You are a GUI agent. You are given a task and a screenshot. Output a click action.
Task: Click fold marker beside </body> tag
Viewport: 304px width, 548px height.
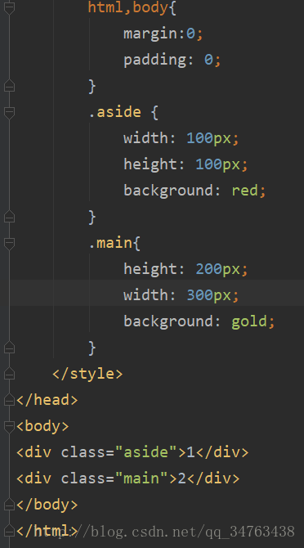pos(10,505)
